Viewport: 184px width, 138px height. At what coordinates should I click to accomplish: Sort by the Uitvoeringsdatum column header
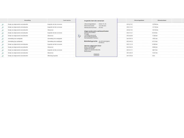(139, 20)
